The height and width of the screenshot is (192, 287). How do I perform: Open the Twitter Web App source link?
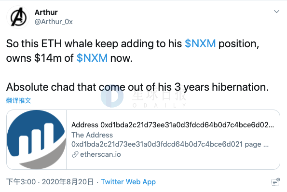tap(128, 182)
